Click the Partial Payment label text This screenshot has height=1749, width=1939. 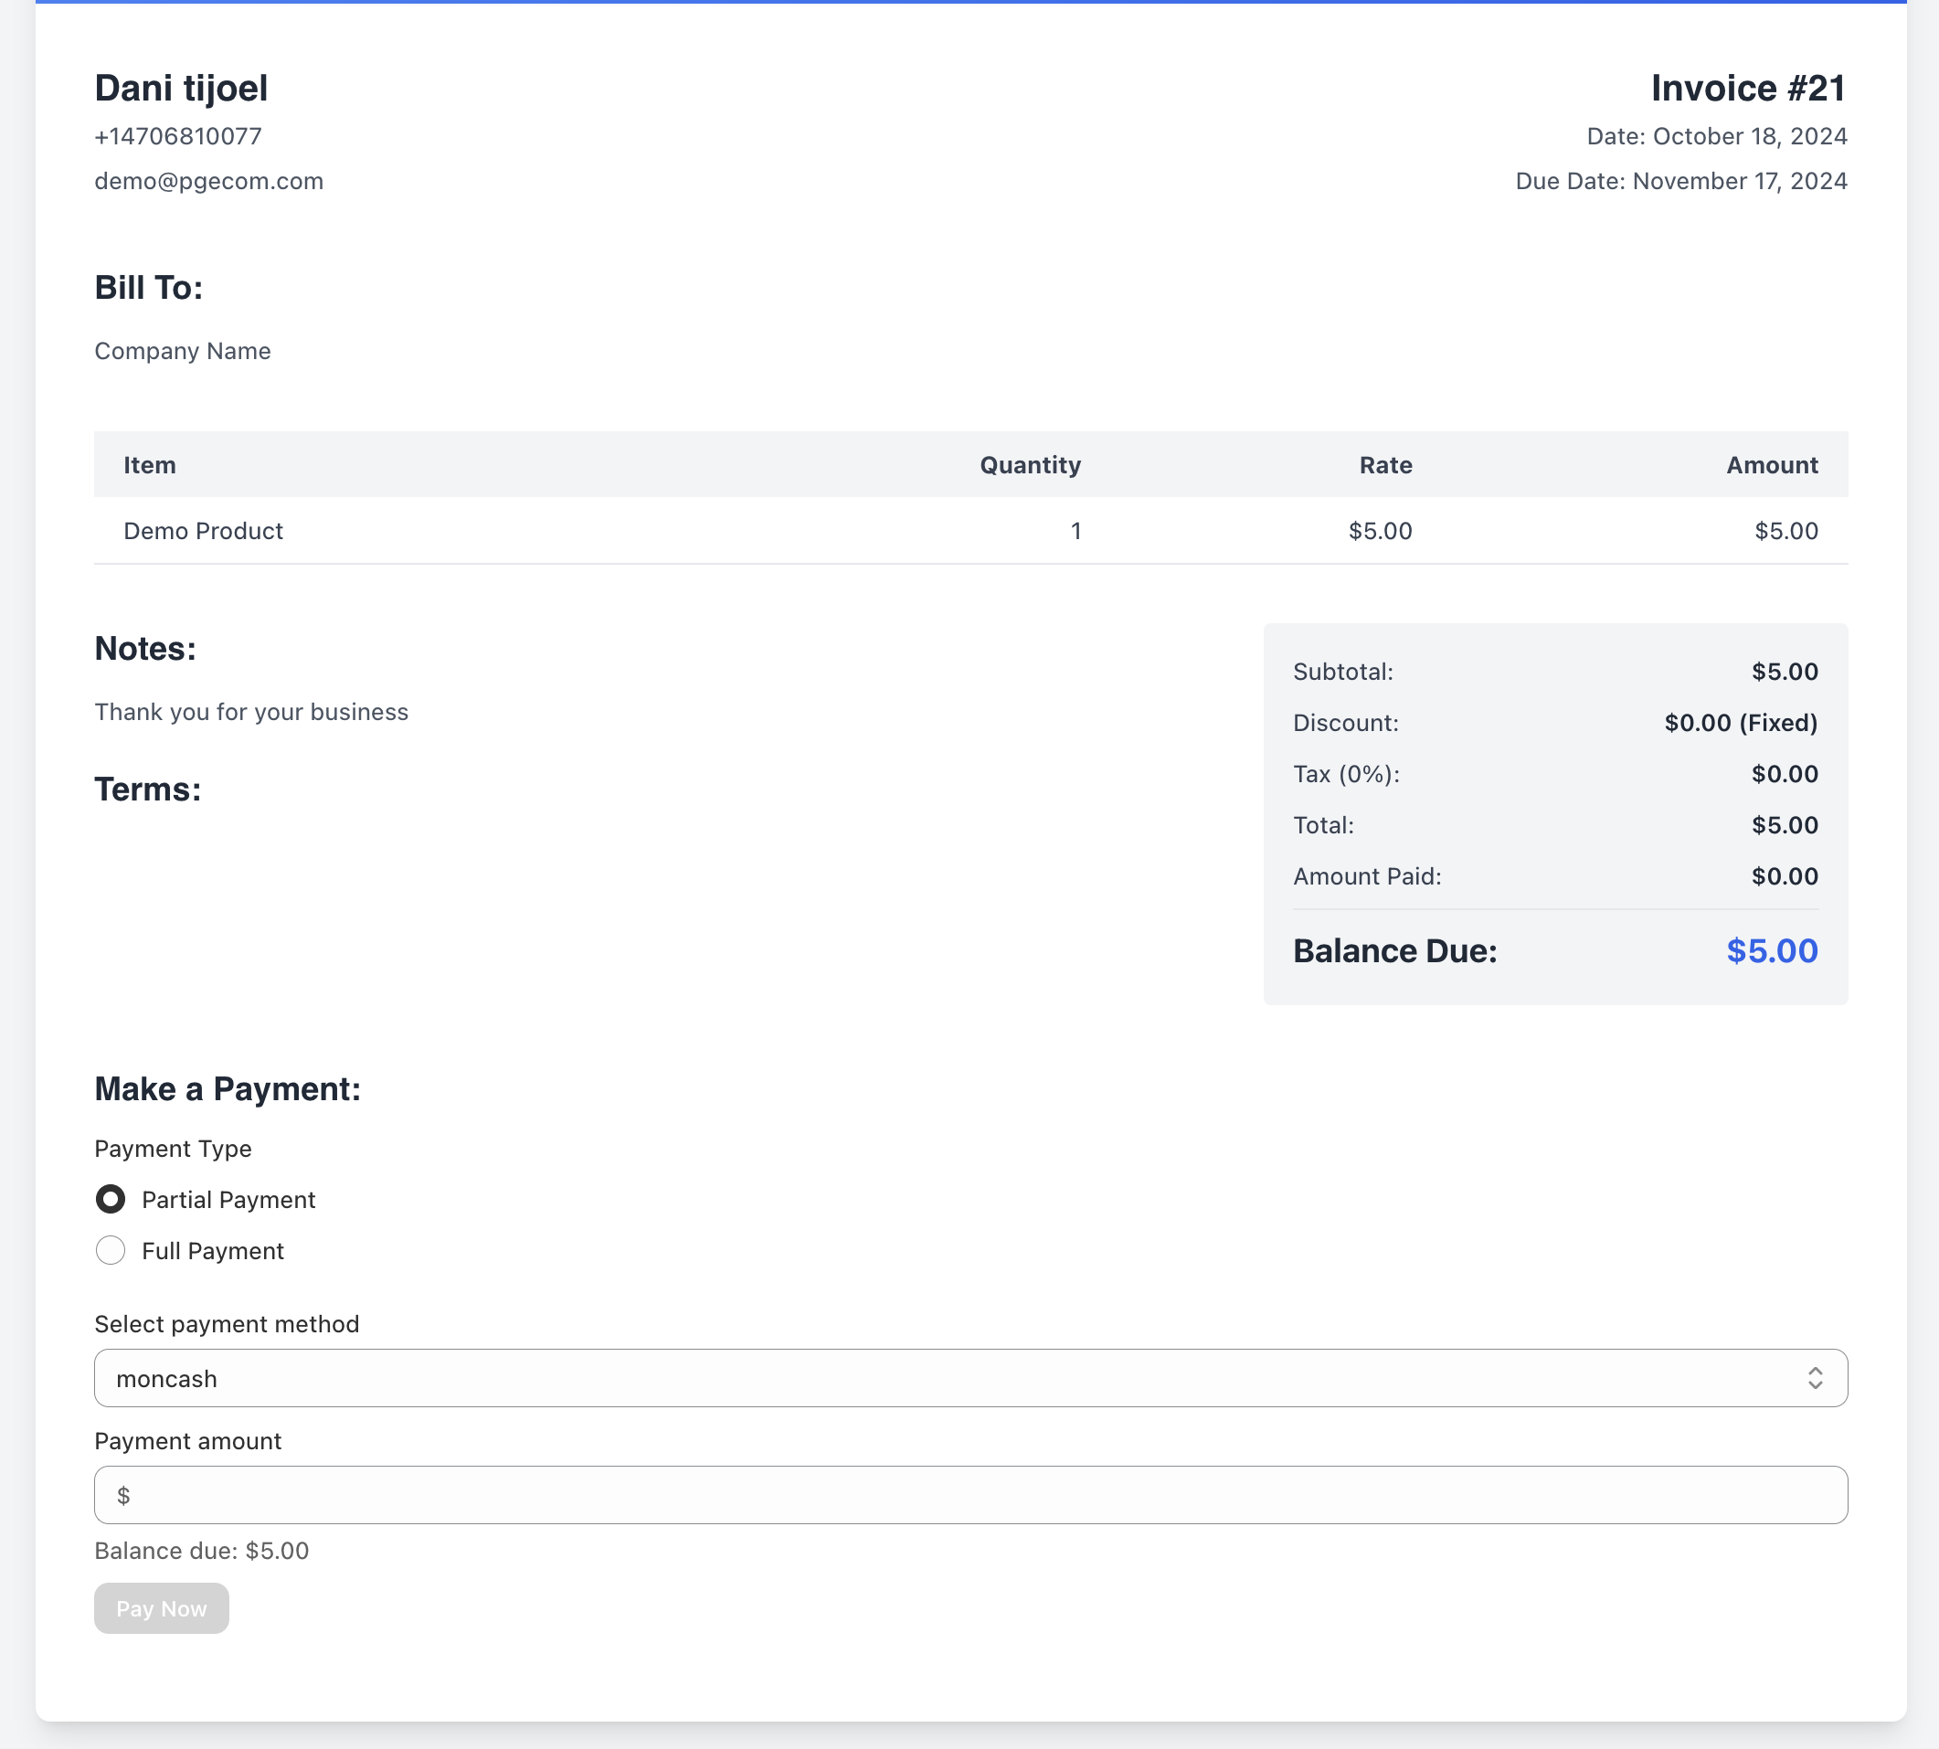228,1199
